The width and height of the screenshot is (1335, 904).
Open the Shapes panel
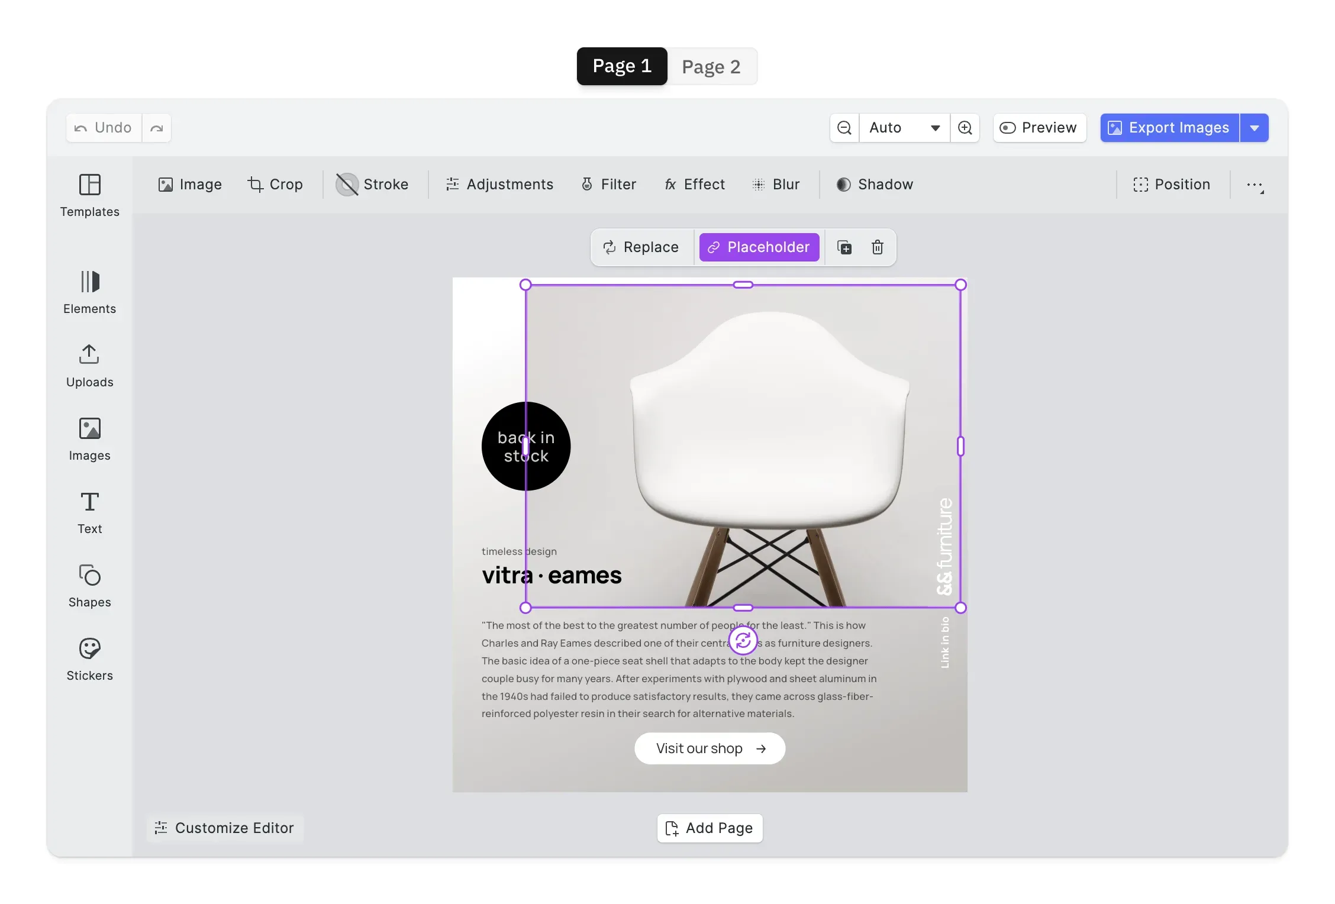[89, 586]
